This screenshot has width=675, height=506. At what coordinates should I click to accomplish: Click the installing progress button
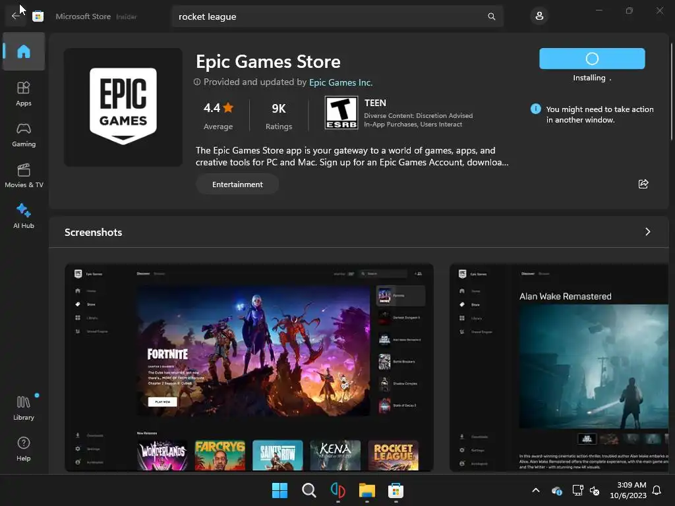click(592, 59)
